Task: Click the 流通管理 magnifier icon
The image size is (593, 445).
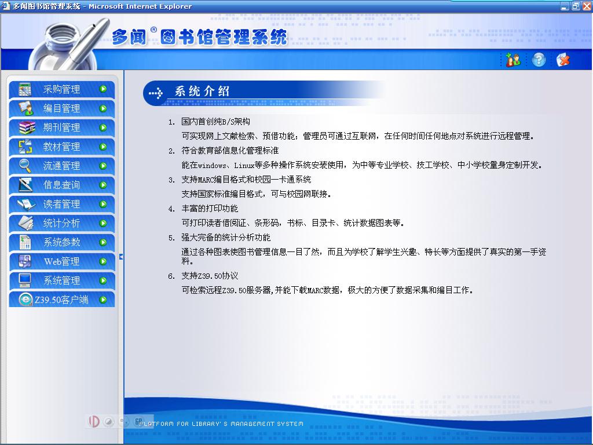Action: tap(25, 166)
